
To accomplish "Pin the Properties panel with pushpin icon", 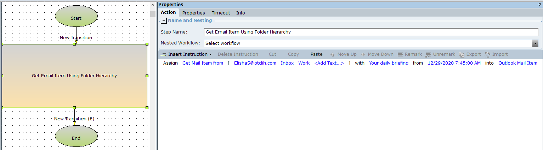I will 539,5.
